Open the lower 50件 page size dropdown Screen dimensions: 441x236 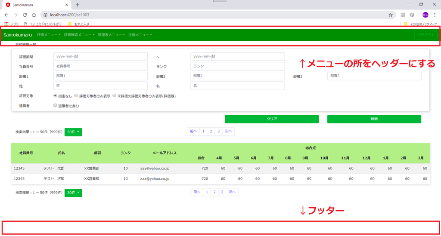[x=73, y=193]
